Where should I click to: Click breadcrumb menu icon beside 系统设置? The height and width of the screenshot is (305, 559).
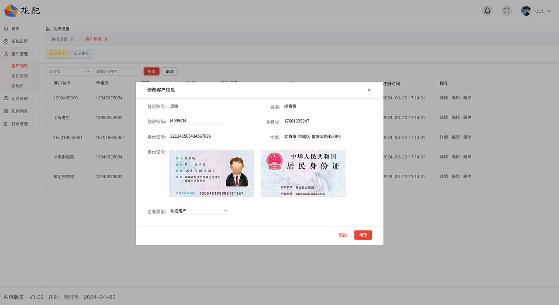tap(48, 29)
